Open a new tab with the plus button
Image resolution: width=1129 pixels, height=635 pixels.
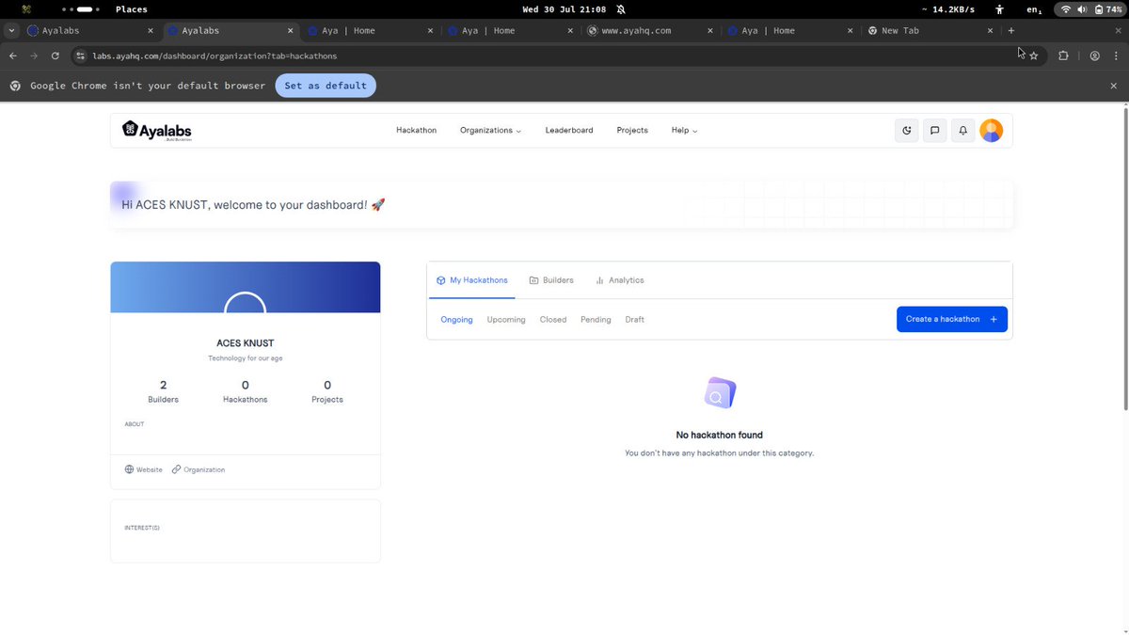(1011, 30)
